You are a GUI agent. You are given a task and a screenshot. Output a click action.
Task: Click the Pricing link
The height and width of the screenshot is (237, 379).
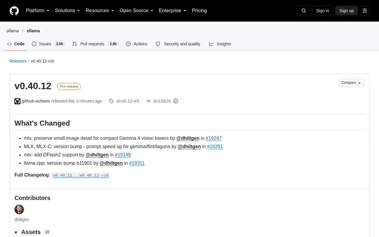199,11
